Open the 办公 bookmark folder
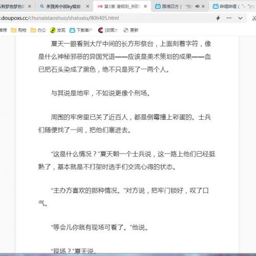 click(38, 30)
